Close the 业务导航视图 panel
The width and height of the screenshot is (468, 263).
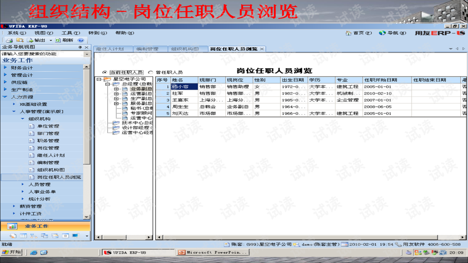87,47
